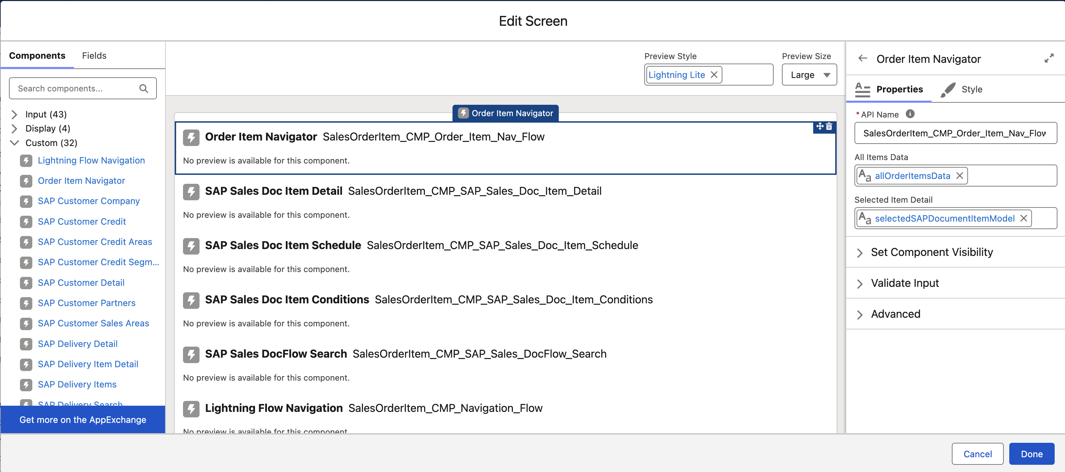Select SAP Delivery Items component link
The width and height of the screenshot is (1065, 472).
click(x=77, y=384)
